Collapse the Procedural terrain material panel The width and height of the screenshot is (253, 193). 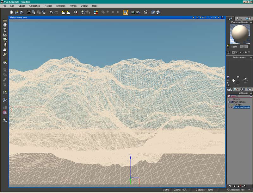pos(251,23)
